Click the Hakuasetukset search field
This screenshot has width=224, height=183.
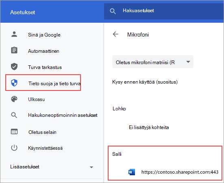coord(164,11)
